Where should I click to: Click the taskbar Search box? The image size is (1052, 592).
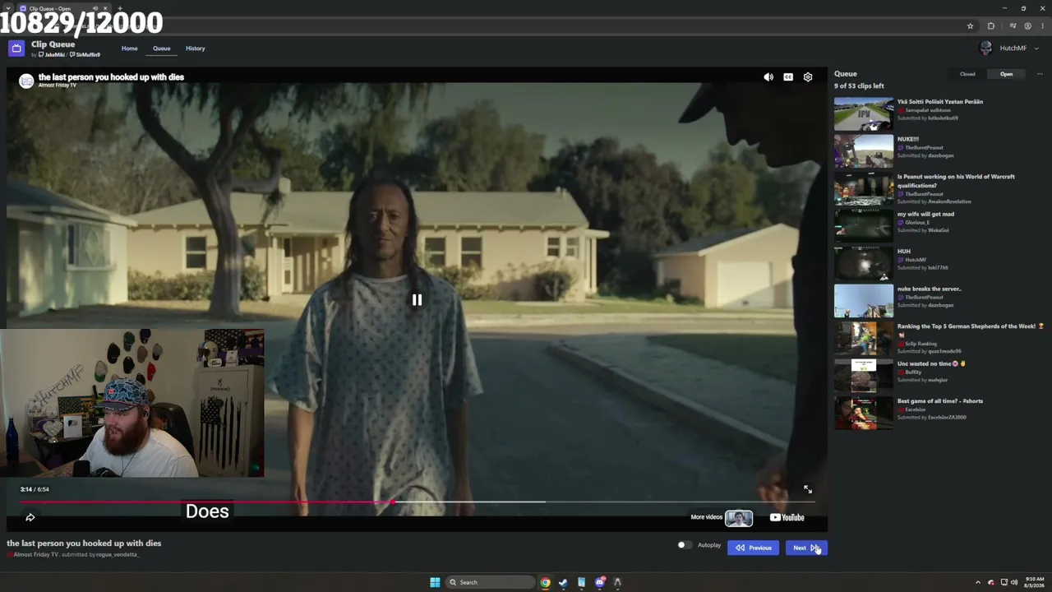pyautogui.click(x=491, y=582)
